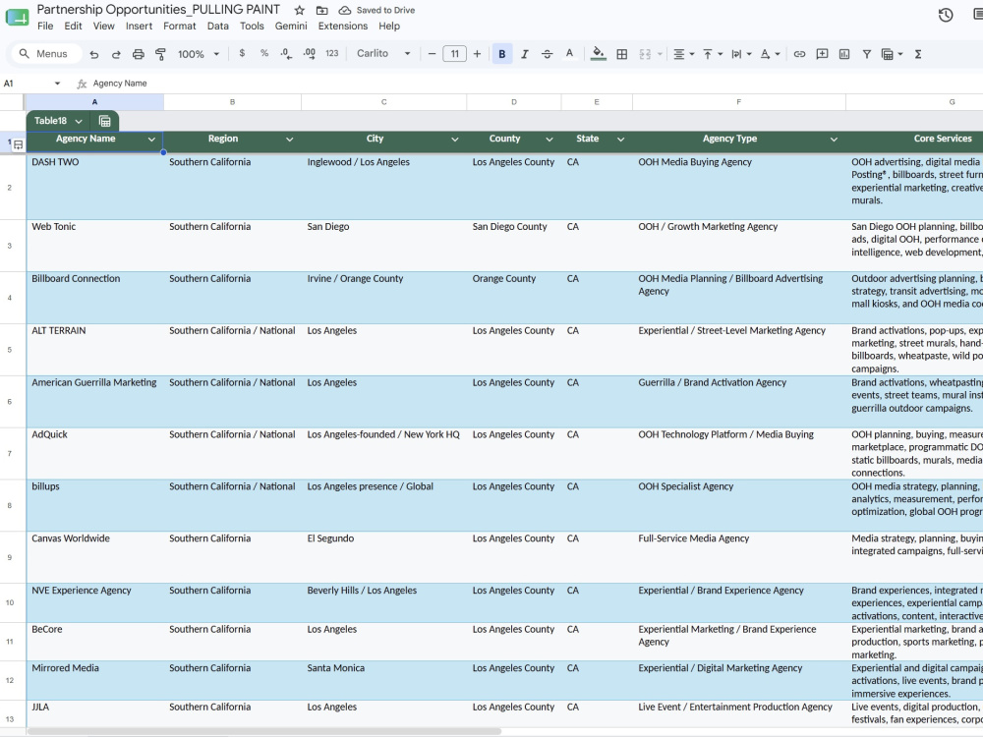The width and height of the screenshot is (983, 737).
Task: Insert chart icon
Action: (x=844, y=54)
